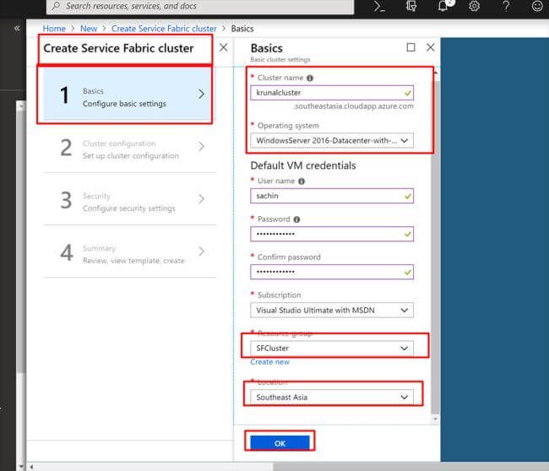Click the Cluster name field

pos(332,93)
